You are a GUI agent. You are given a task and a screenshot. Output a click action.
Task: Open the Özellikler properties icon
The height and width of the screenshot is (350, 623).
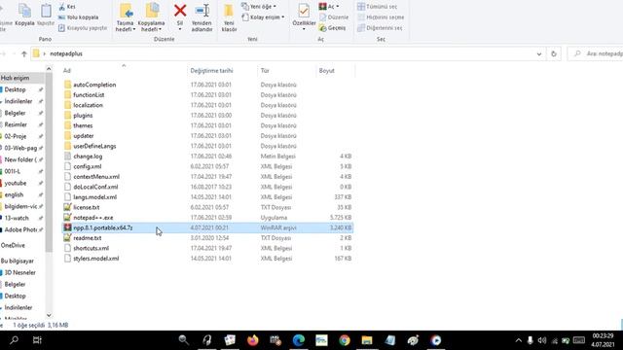304,17
